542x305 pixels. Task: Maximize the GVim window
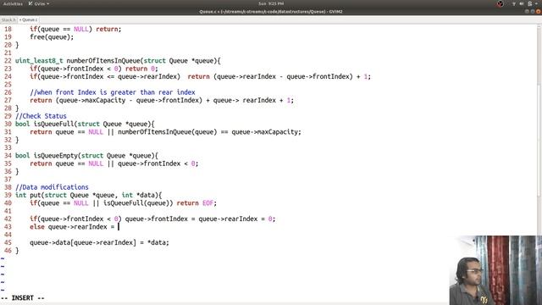533,11
